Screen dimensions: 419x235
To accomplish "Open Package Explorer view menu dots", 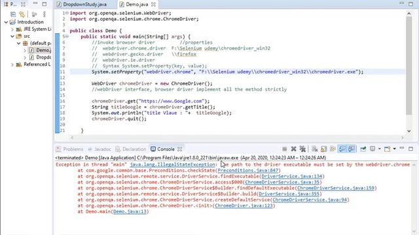I will tap(45, 14).
